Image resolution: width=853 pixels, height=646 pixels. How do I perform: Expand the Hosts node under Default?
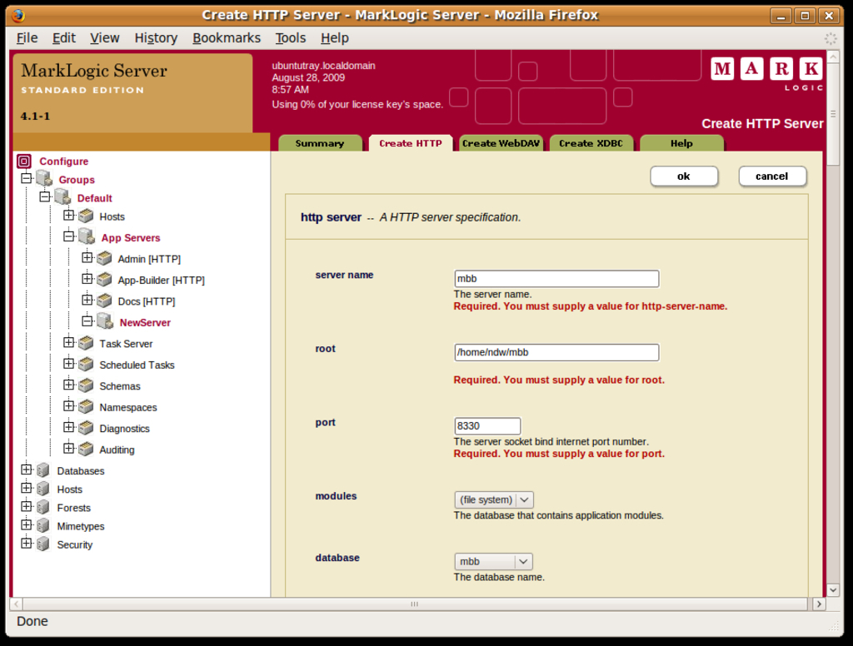point(68,215)
